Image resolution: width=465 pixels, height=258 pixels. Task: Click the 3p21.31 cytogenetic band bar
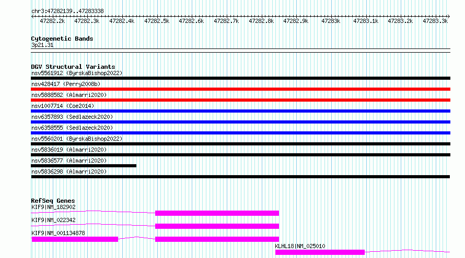point(240,51)
